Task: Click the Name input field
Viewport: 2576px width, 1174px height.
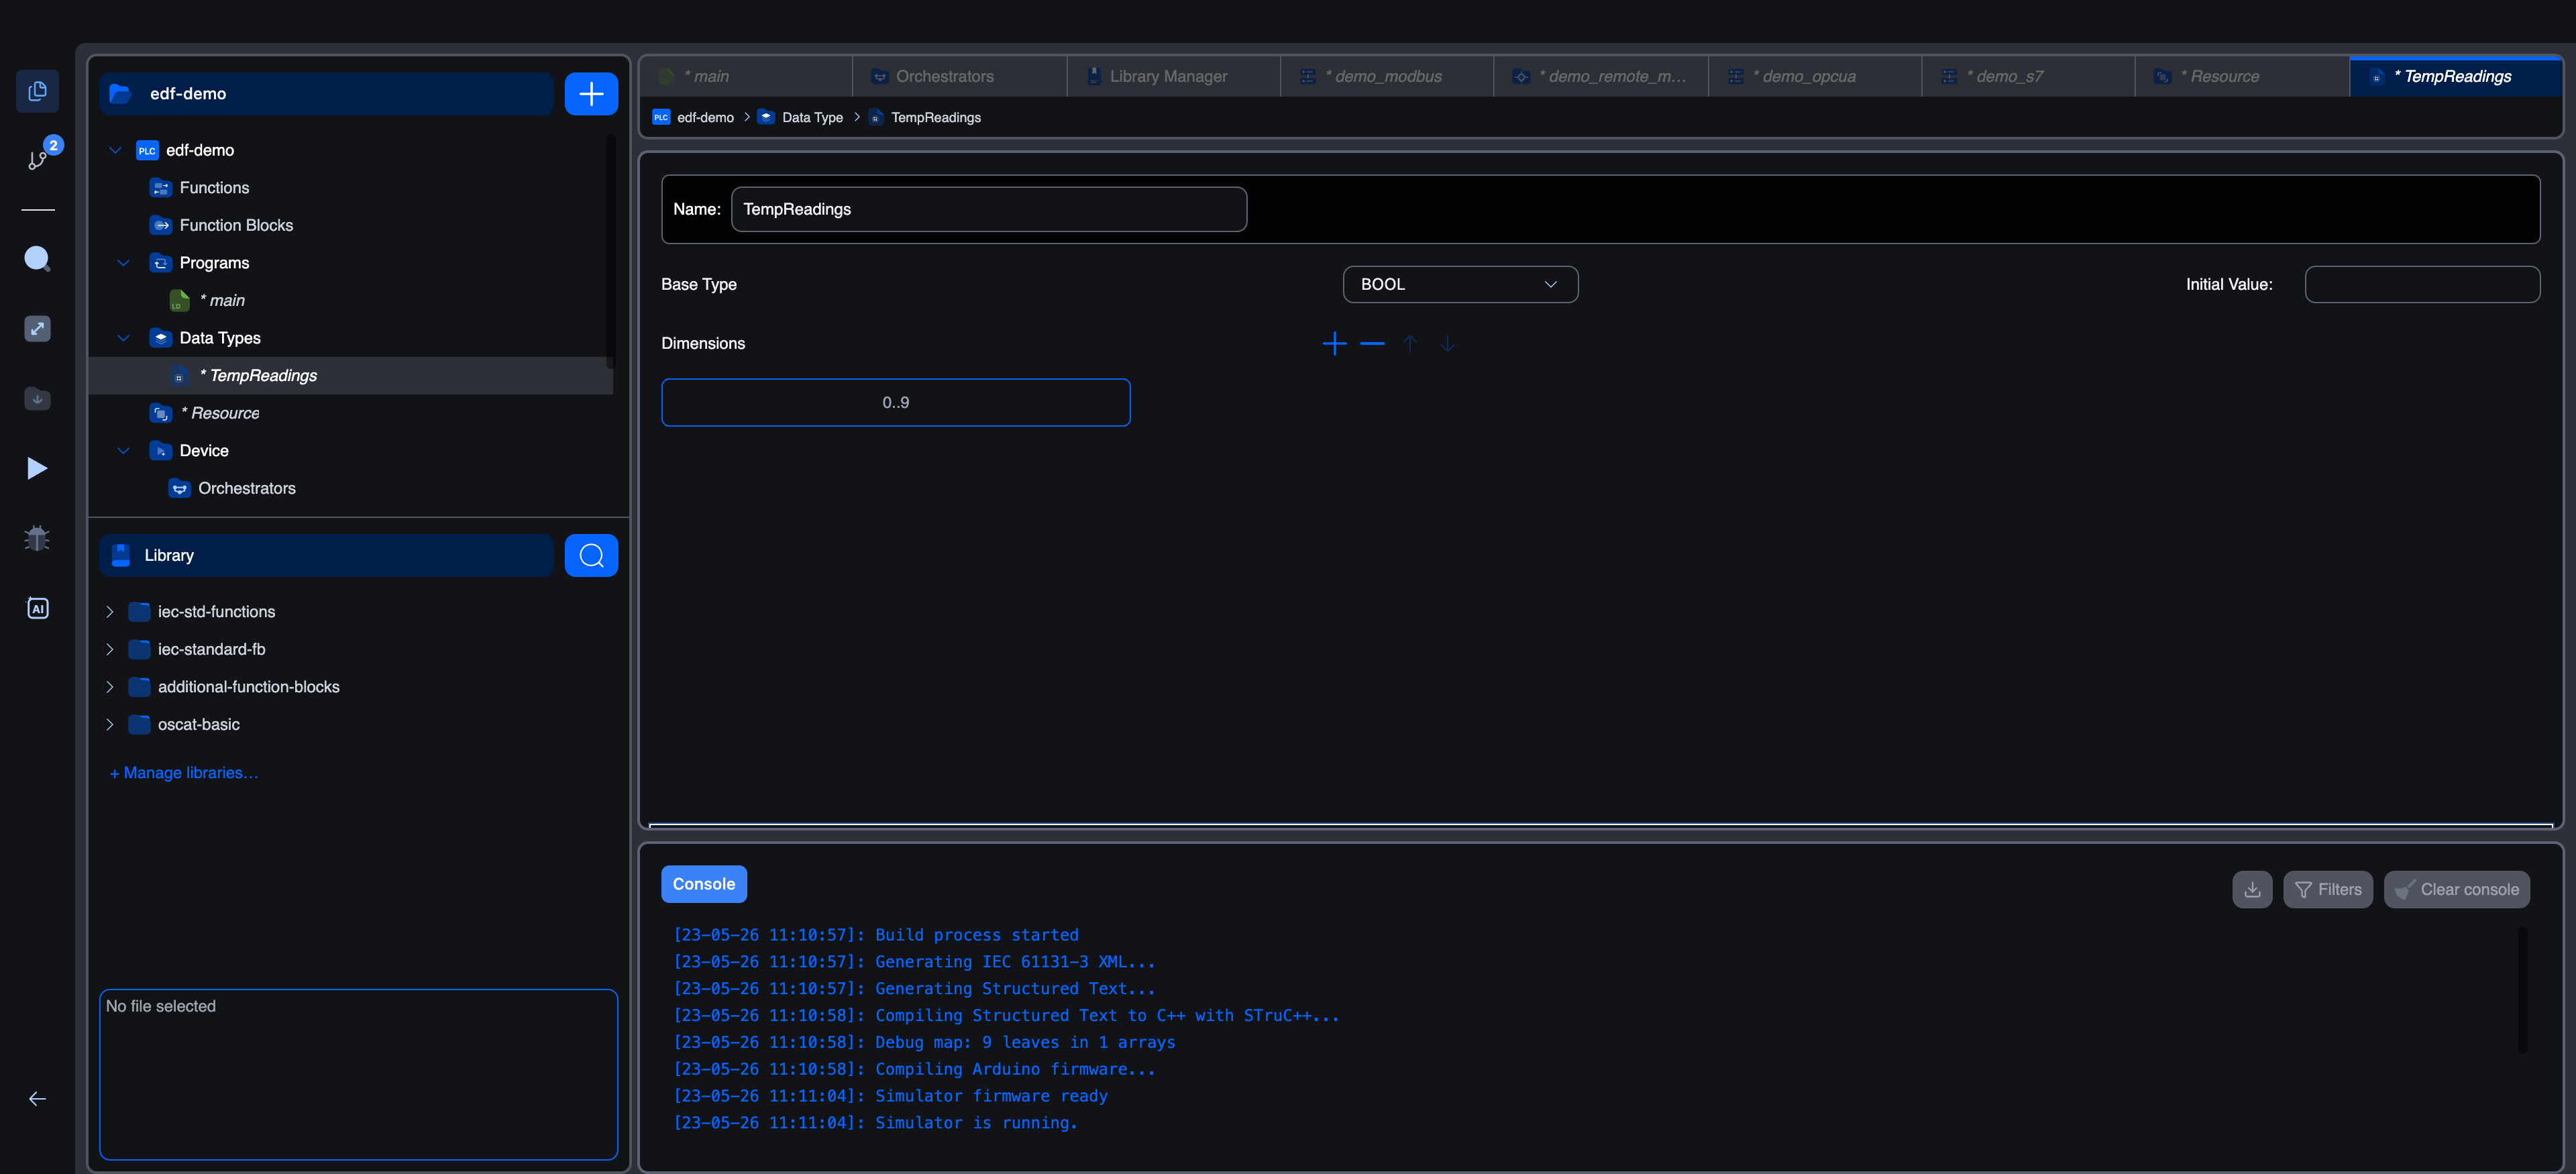Action: pyautogui.click(x=989, y=209)
